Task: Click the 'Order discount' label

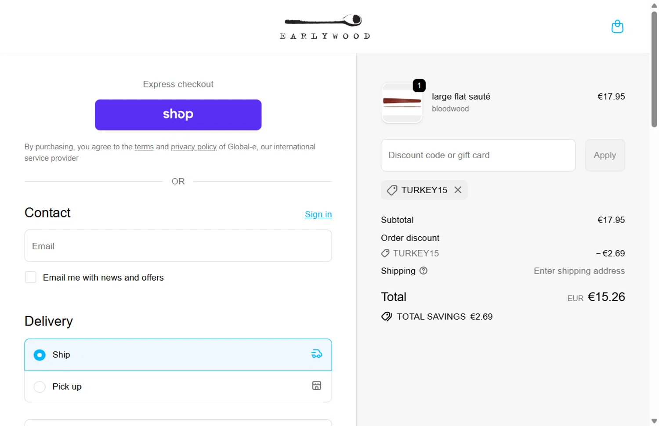Action: click(x=410, y=238)
